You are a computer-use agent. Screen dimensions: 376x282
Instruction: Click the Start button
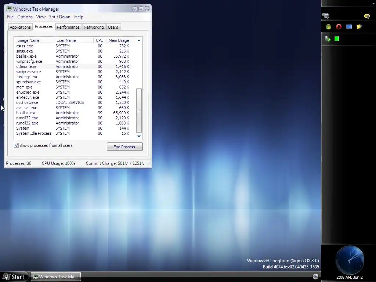pos(14,277)
